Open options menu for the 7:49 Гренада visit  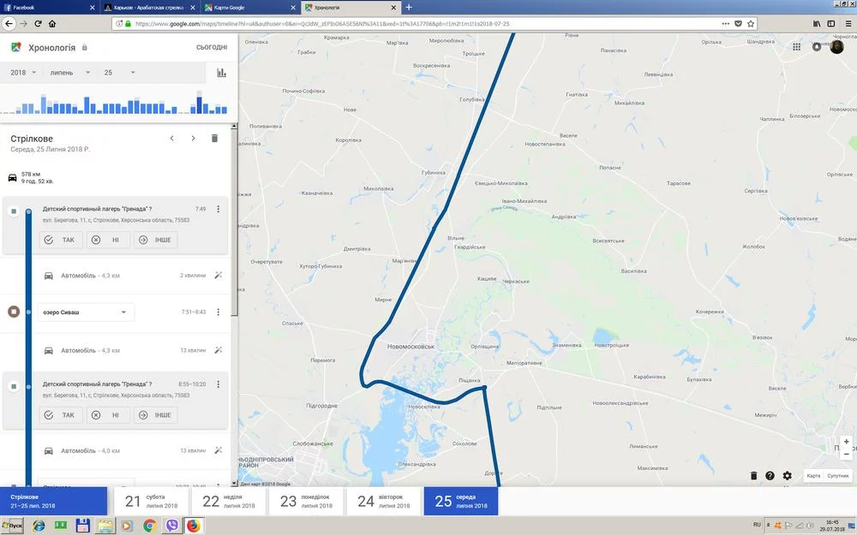[x=218, y=209]
